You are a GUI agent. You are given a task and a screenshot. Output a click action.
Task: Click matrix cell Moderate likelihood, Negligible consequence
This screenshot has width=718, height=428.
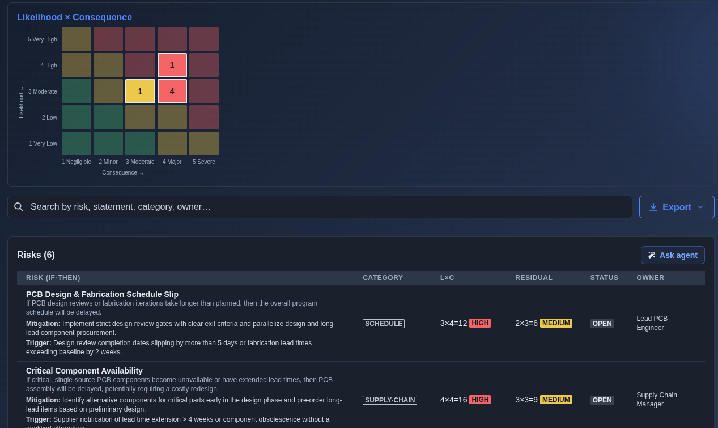point(77,91)
